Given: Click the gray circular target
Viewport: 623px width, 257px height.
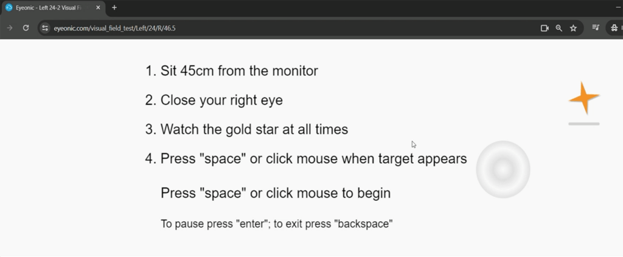Looking at the screenshot, I should (503, 169).
